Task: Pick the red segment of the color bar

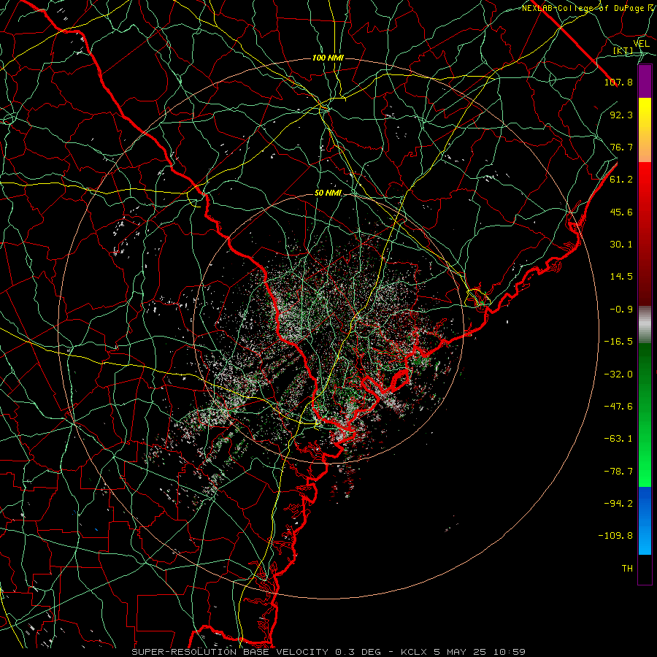Action: click(645, 234)
